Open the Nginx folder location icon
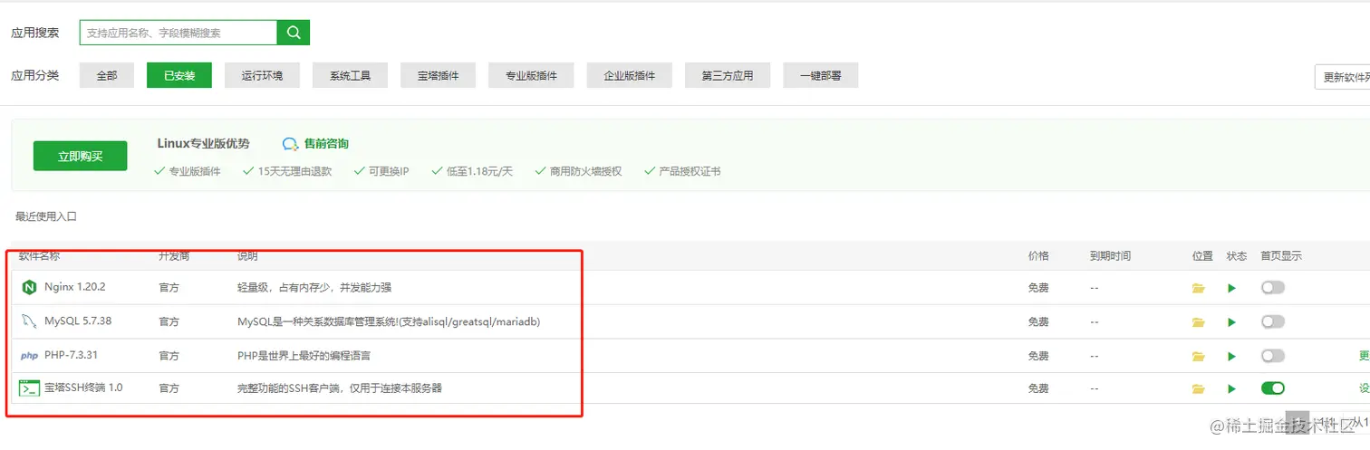Screen dimensions: 1370x450 click(1199, 288)
